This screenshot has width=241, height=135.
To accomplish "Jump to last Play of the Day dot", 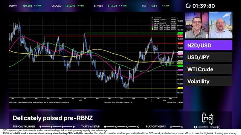I will [x=182, y=127].
